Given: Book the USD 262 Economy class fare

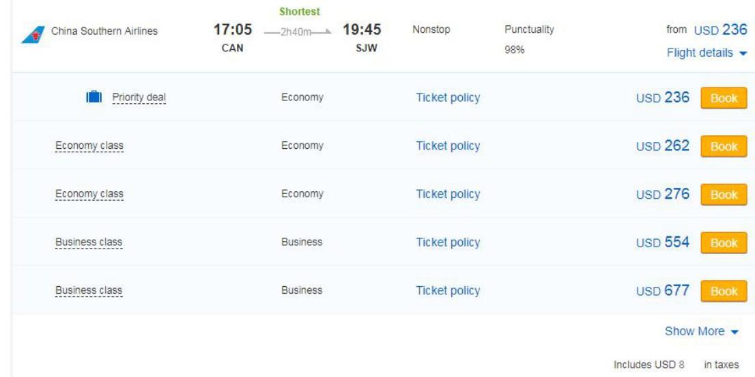Looking at the screenshot, I should click(x=724, y=146).
